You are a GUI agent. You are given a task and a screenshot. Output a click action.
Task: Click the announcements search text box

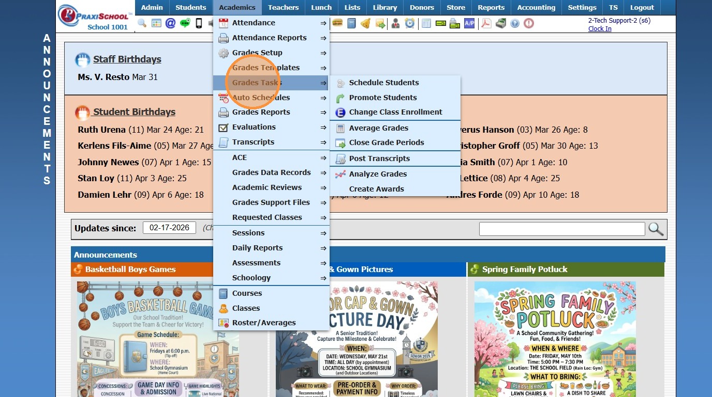click(562, 229)
